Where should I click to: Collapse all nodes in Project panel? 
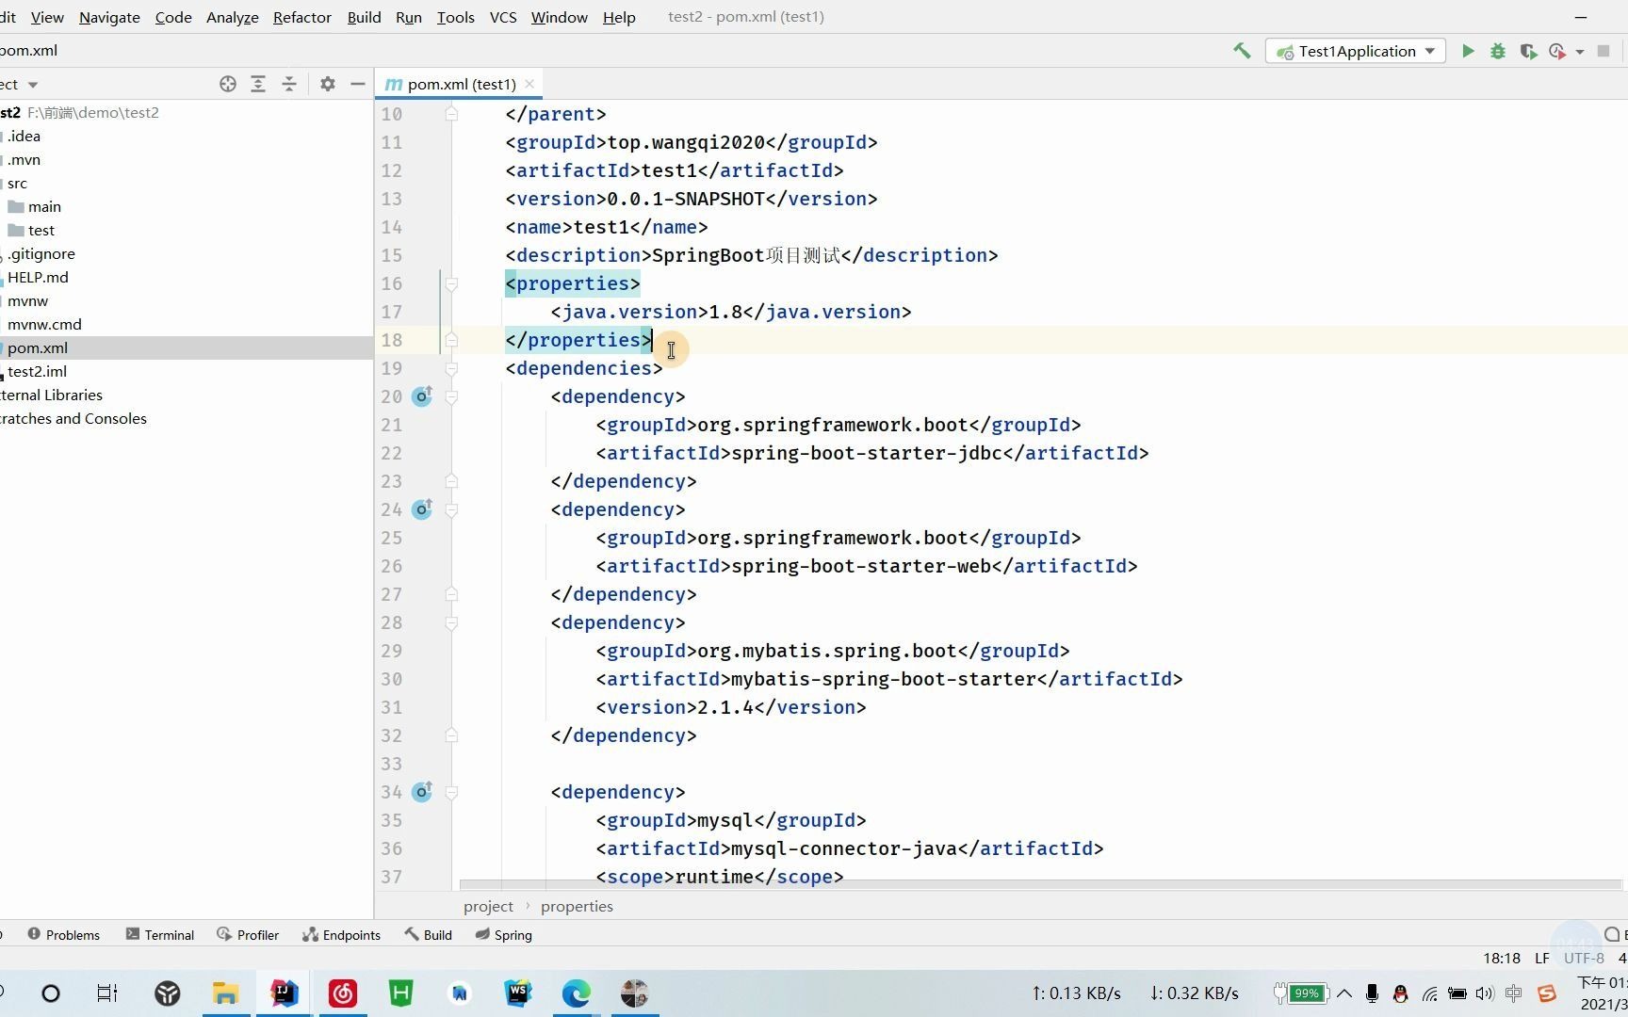pos(289,84)
